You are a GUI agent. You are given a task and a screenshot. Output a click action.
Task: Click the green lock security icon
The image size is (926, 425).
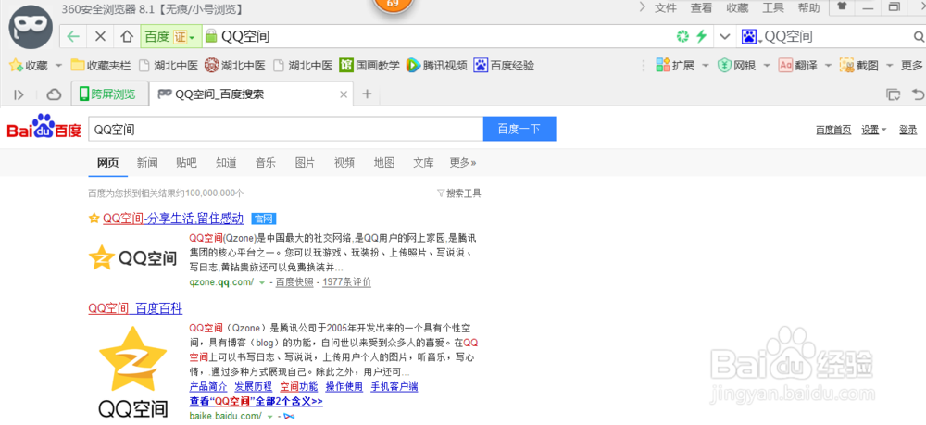tap(211, 37)
